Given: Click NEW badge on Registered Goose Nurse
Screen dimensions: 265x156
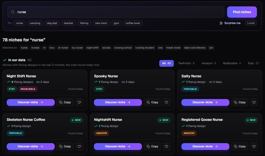Looking at the screenshot, I should 251,120.
